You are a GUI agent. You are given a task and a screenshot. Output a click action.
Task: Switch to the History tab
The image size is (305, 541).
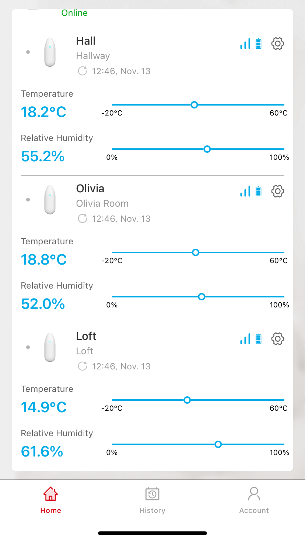click(x=152, y=500)
